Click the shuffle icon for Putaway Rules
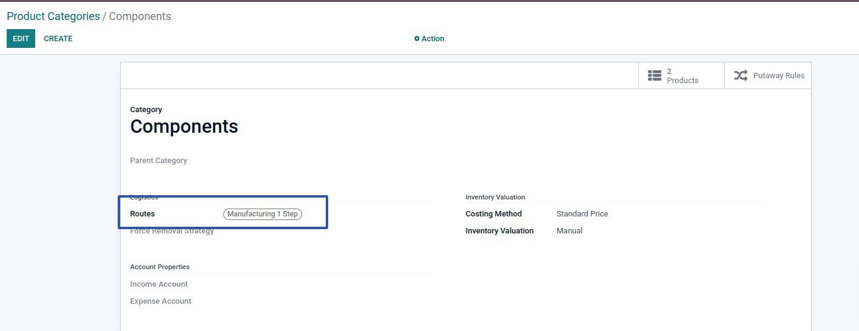This screenshot has width=859, height=331. click(x=740, y=76)
